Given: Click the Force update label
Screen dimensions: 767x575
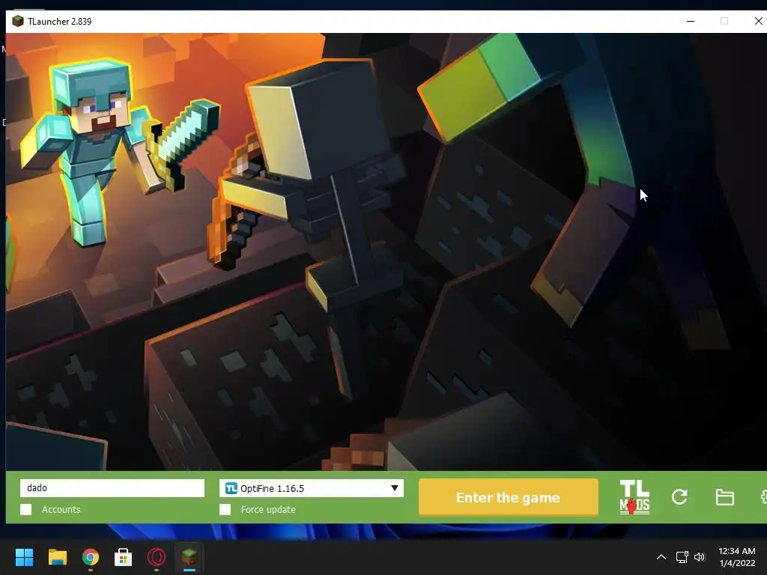Looking at the screenshot, I should [268, 509].
